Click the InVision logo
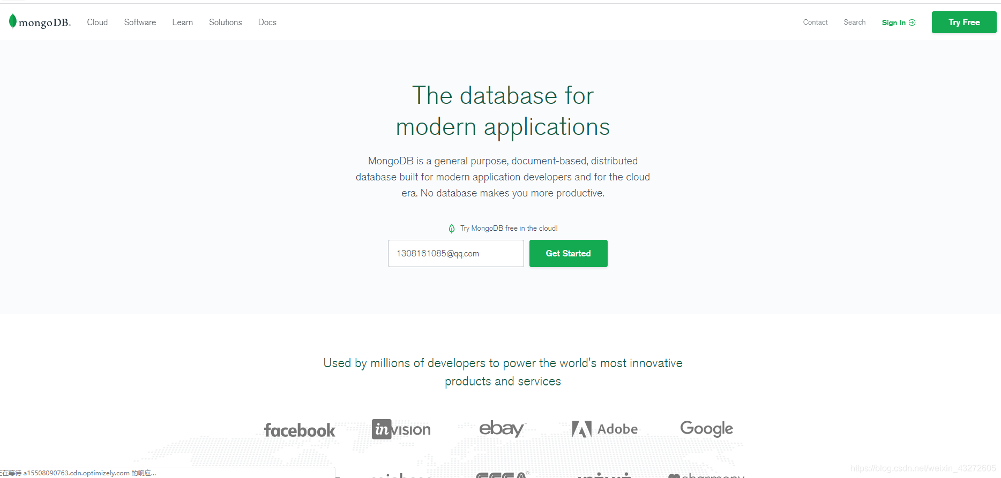This screenshot has width=1001, height=478. pos(401,429)
